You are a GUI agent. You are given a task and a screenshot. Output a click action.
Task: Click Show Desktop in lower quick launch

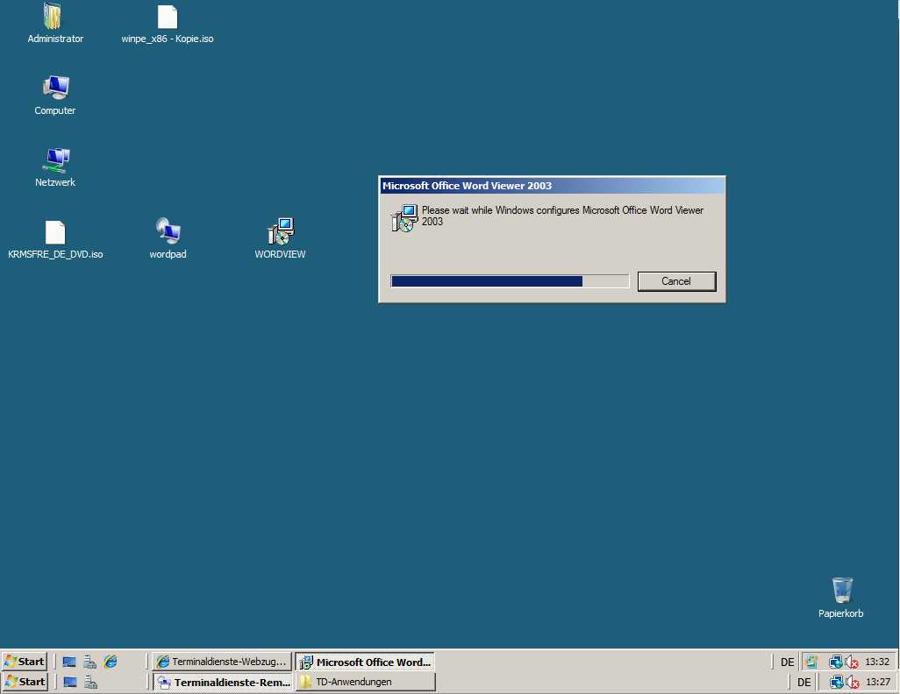click(70, 682)
